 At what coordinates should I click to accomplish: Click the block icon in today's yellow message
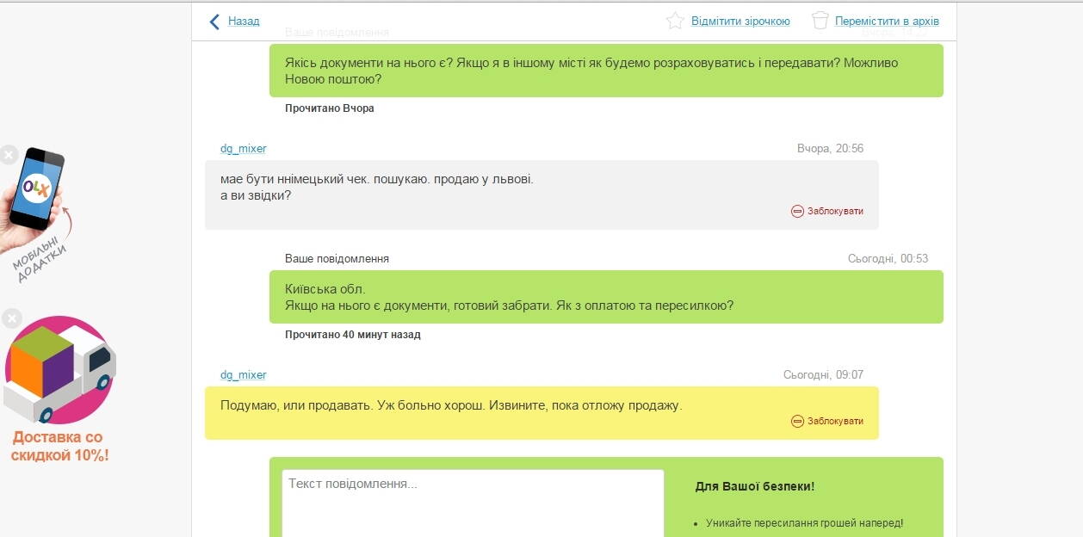pos(797,421)
